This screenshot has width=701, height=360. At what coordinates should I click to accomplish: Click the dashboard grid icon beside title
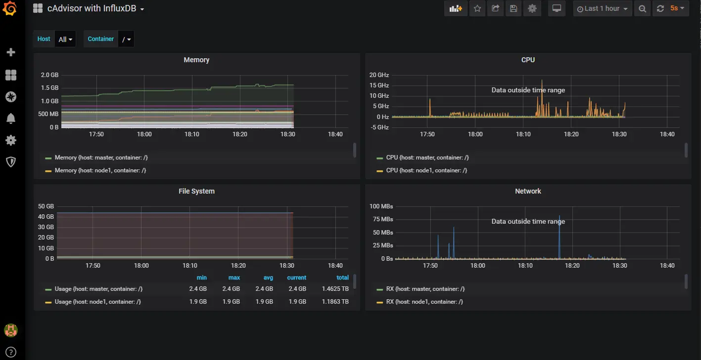coord(38,8)
